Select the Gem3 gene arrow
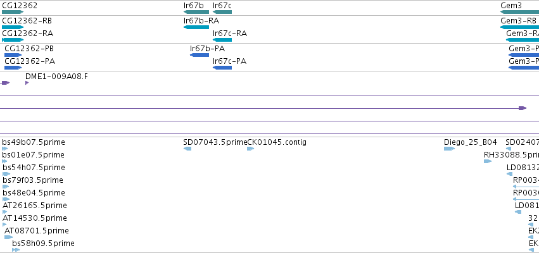The image size is (539, 253). [x=519, y=12]
